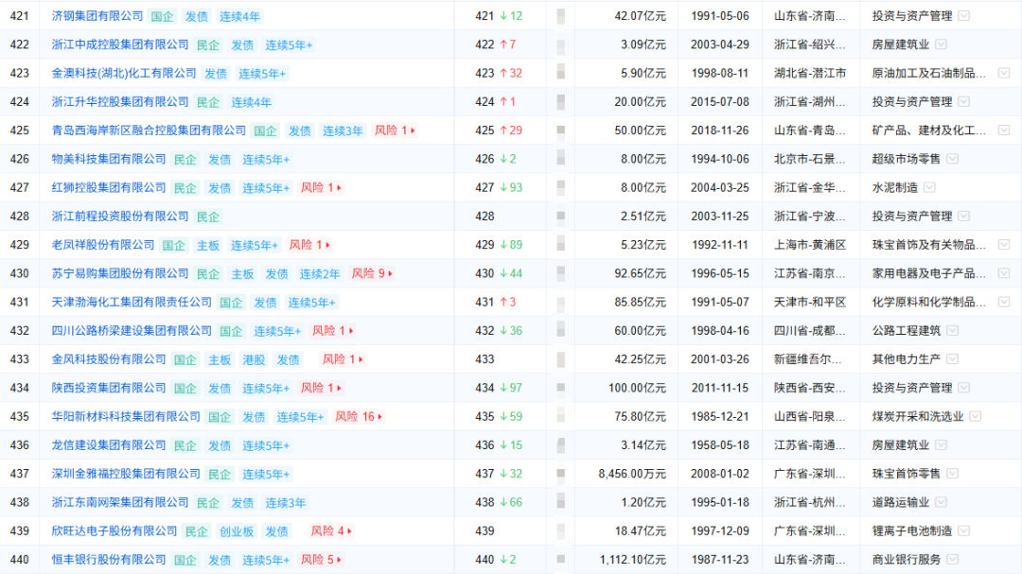This screenshot has width=1022, height=574.
Task: Click 连续4年 tag beside 济钢集团有限公司
Action: click(239, 16)
